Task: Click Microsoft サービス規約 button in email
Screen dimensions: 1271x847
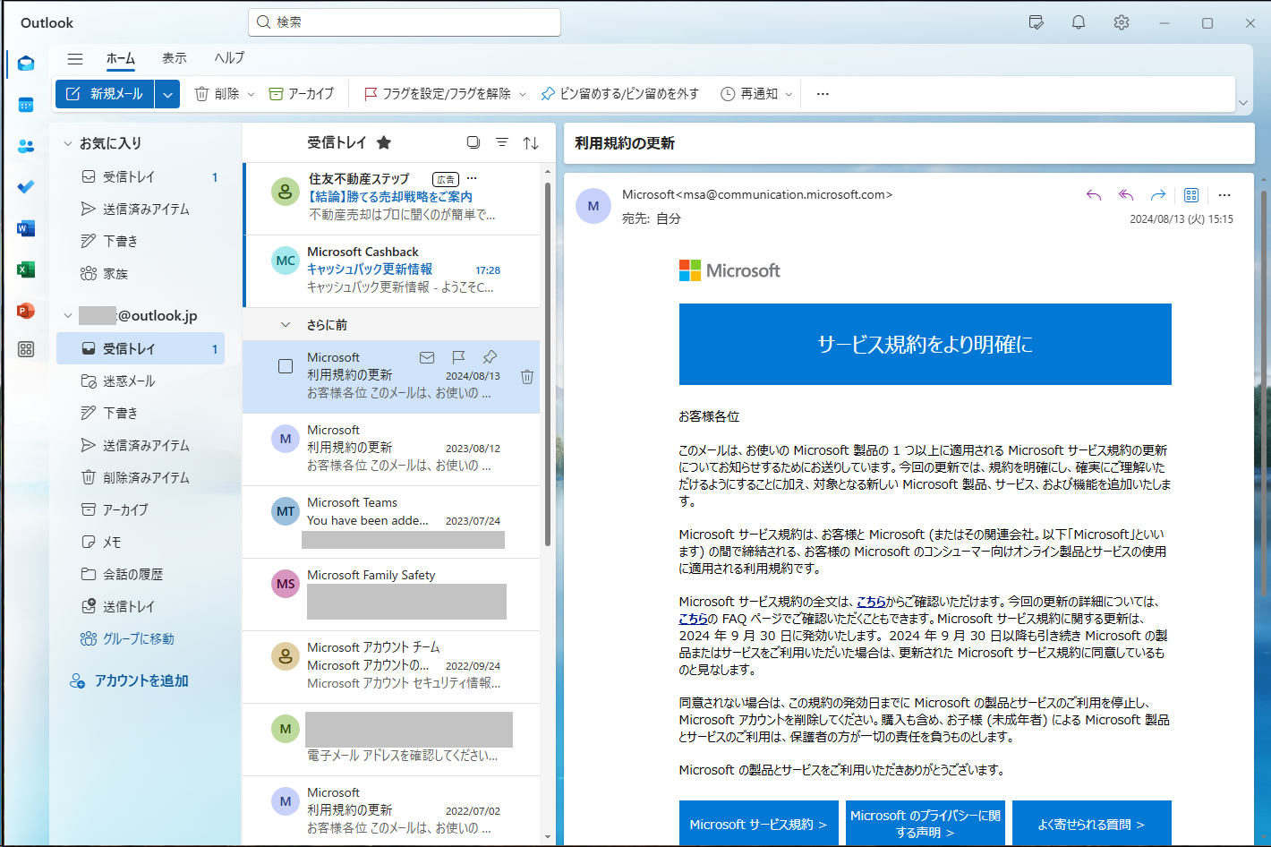Action: pos(759,824)
